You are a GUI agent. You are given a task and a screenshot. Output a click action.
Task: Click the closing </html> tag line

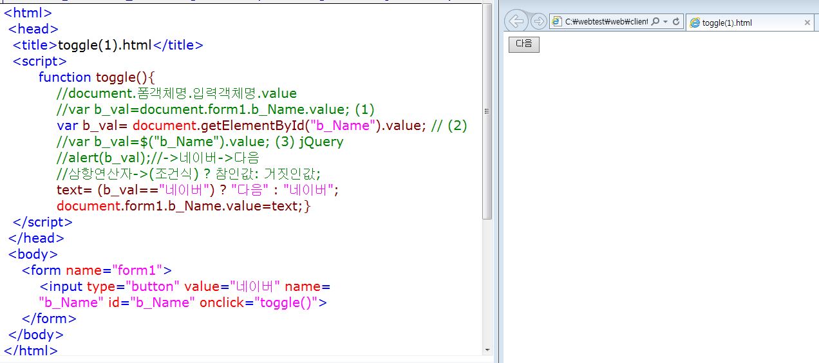[x=31, y=351]
